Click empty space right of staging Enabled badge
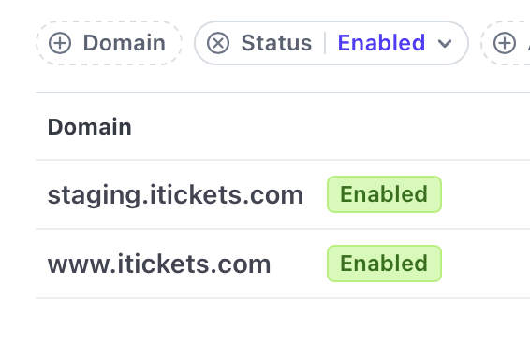 click(x=486, y=194)
